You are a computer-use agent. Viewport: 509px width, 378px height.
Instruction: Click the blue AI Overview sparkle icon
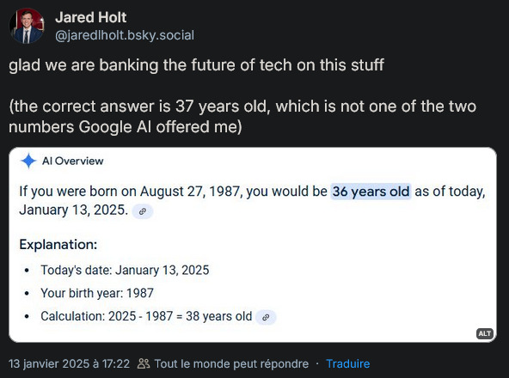28,161
